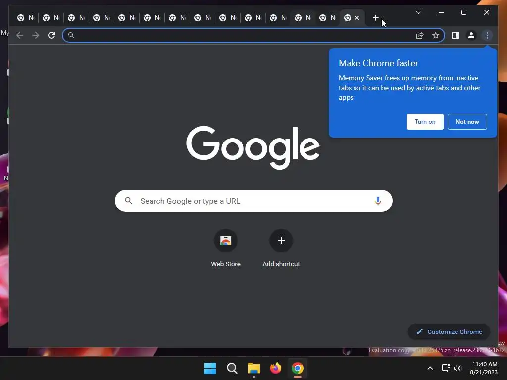Viewport: 507px width, 380px height.
Task: Add a new shortcut tile
Action: [x=281, y=248]
